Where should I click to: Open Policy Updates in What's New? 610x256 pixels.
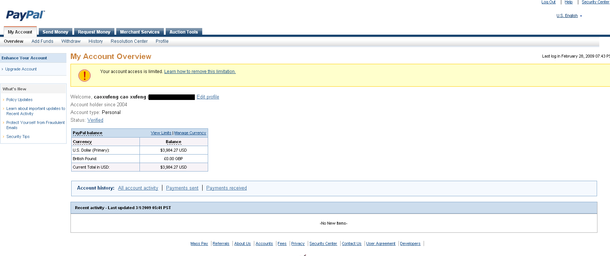coord(19,100)
